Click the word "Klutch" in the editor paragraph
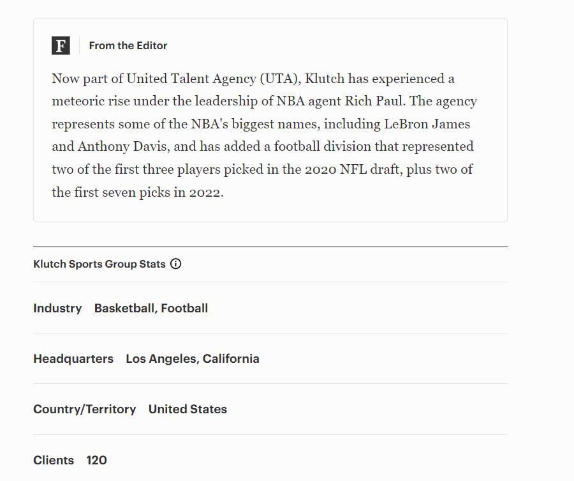 click(x=325, y=79)
